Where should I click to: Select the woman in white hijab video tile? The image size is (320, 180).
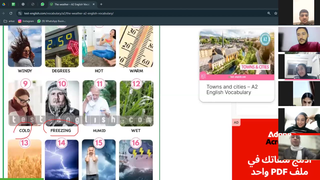299,147
